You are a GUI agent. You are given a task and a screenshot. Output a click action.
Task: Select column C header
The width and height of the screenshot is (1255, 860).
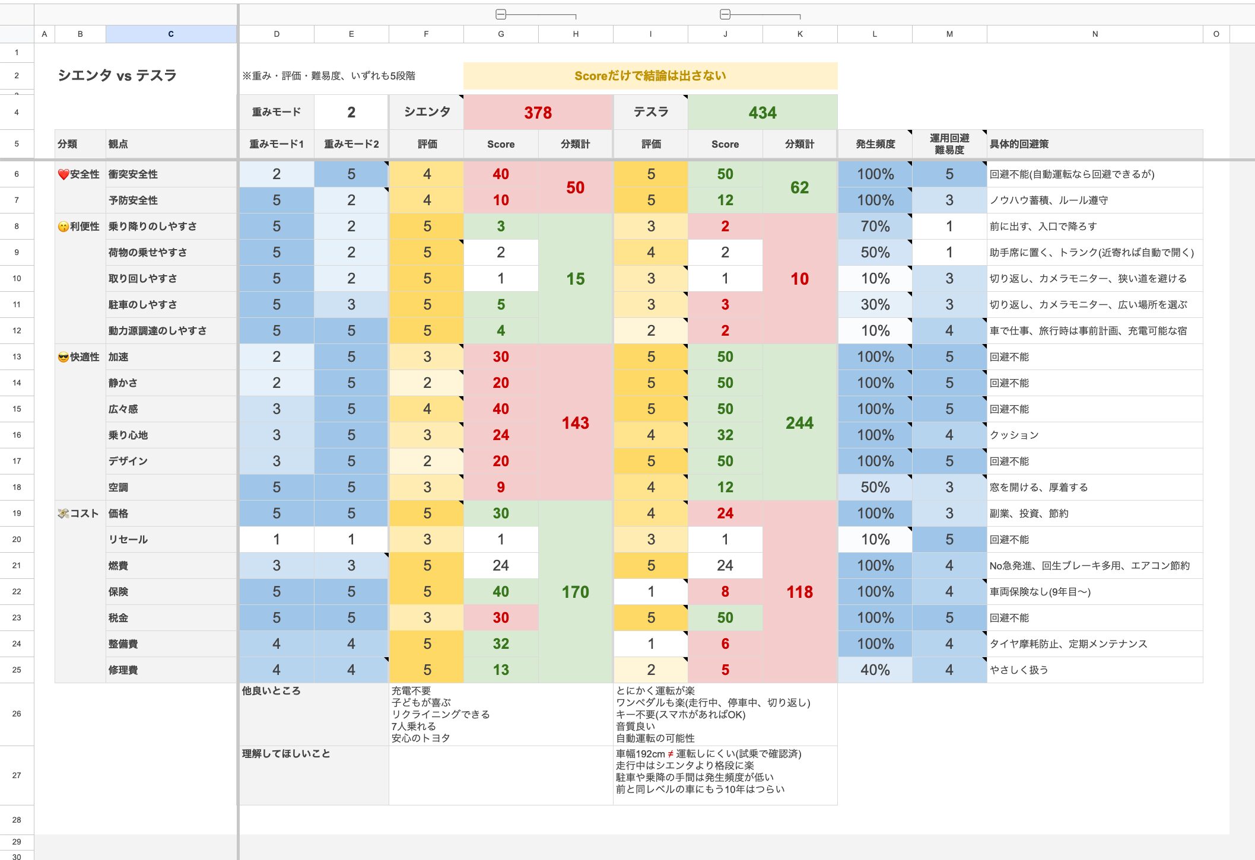click(x=171, y=34)
